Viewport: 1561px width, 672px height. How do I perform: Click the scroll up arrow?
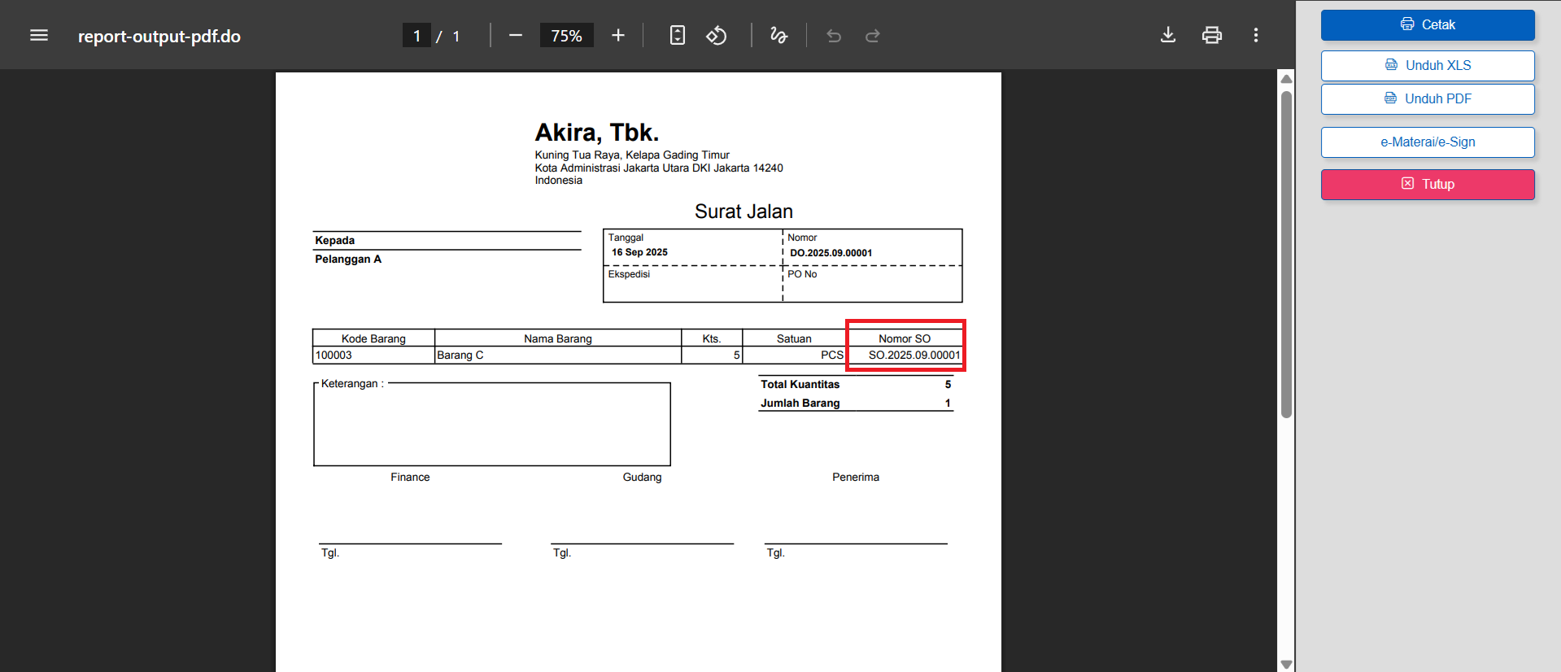[x=1286, y=79]
